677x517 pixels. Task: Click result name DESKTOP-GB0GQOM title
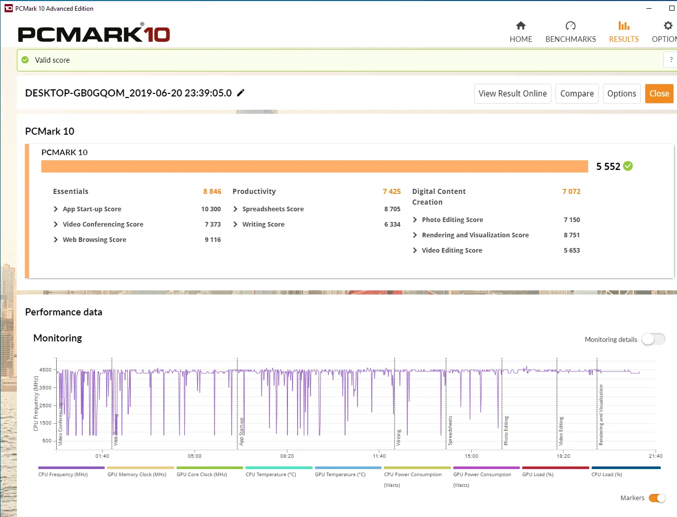coord(128,93)
